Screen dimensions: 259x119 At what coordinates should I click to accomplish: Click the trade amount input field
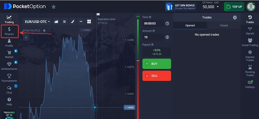[153, 37]
